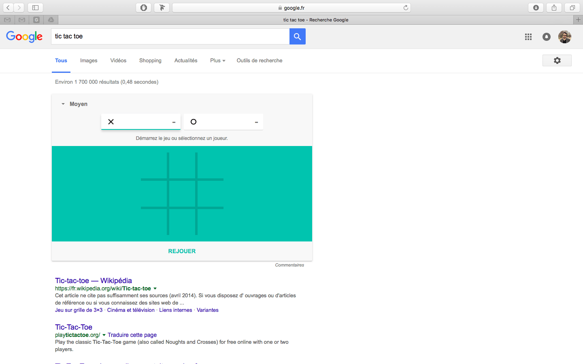Play the top-middle square of the board
Screen dimensions: 583x364
click(182, 165)
